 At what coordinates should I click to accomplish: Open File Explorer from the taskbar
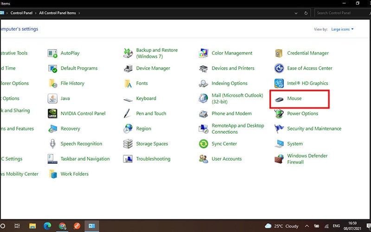[x=32, y=226]
